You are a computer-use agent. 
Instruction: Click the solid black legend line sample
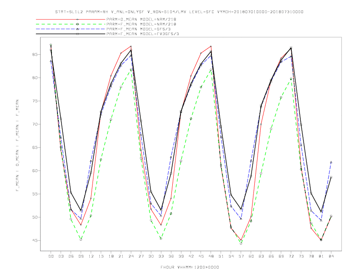tap(71, 34)
